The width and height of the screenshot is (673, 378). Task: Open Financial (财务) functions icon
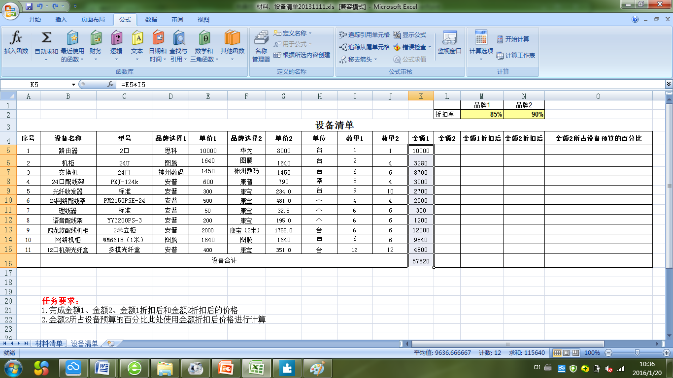(x=96, y=38)
